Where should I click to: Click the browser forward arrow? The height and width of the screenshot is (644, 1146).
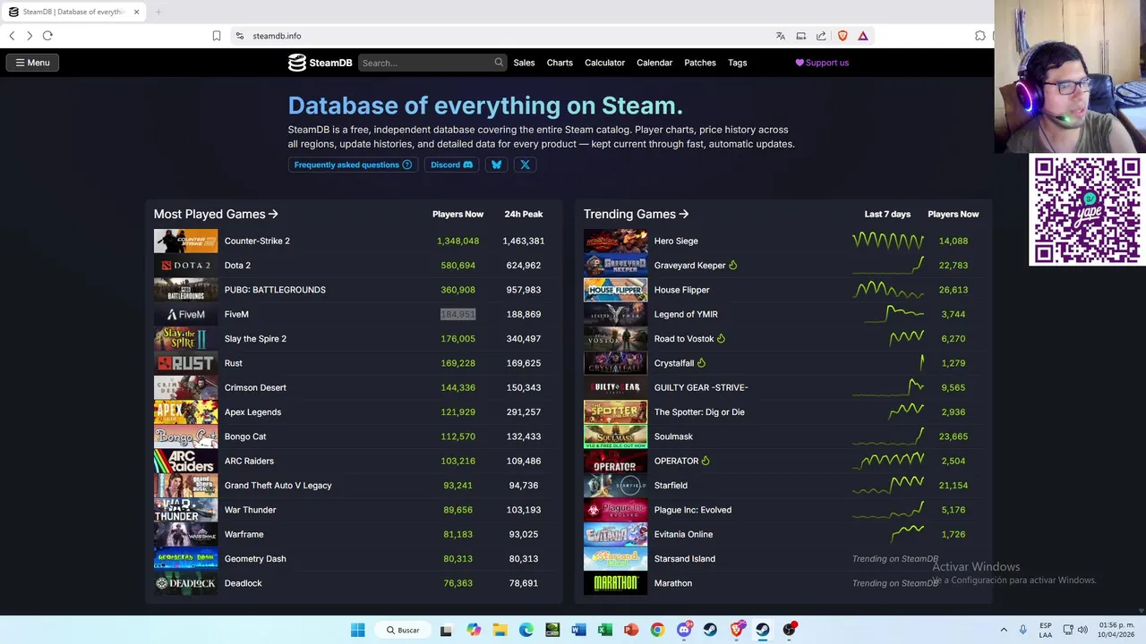click(x=30, y=36)
